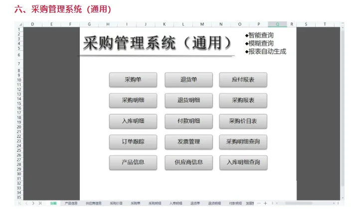This screenshot has height=212, width=353.
Task: Click the 模糊查询 text
Action: pyautogui.click(x=261, y=43)
